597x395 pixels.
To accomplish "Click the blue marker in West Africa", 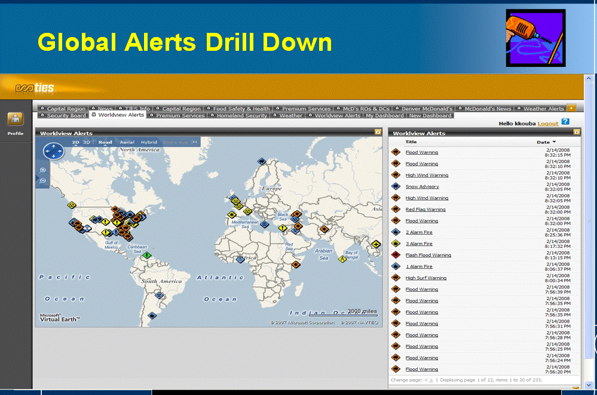I will tap(240, 260).
